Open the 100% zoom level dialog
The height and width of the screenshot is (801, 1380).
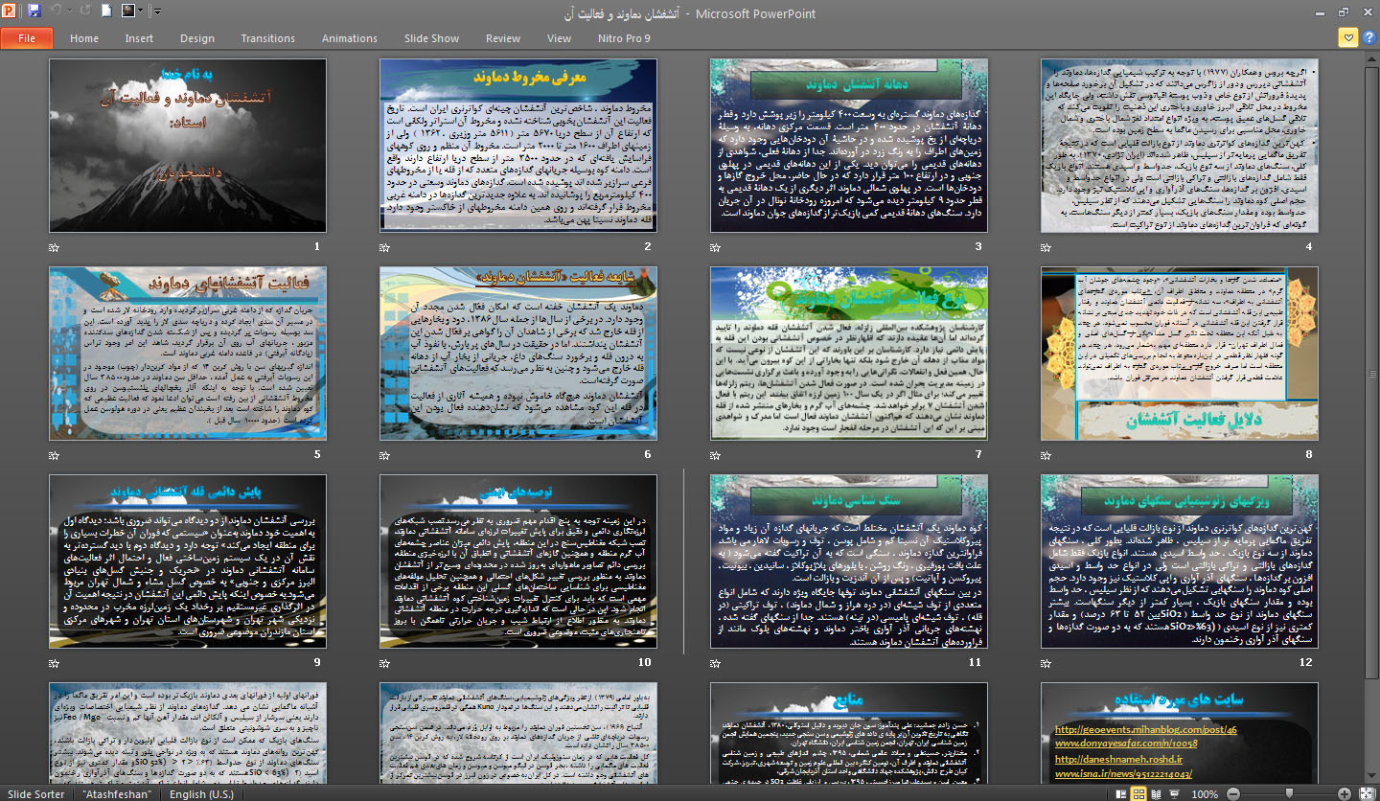click(x=1205, y=794)
